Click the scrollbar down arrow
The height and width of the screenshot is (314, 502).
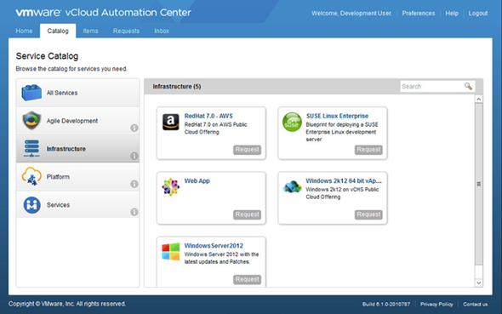(x=479, y=283)
